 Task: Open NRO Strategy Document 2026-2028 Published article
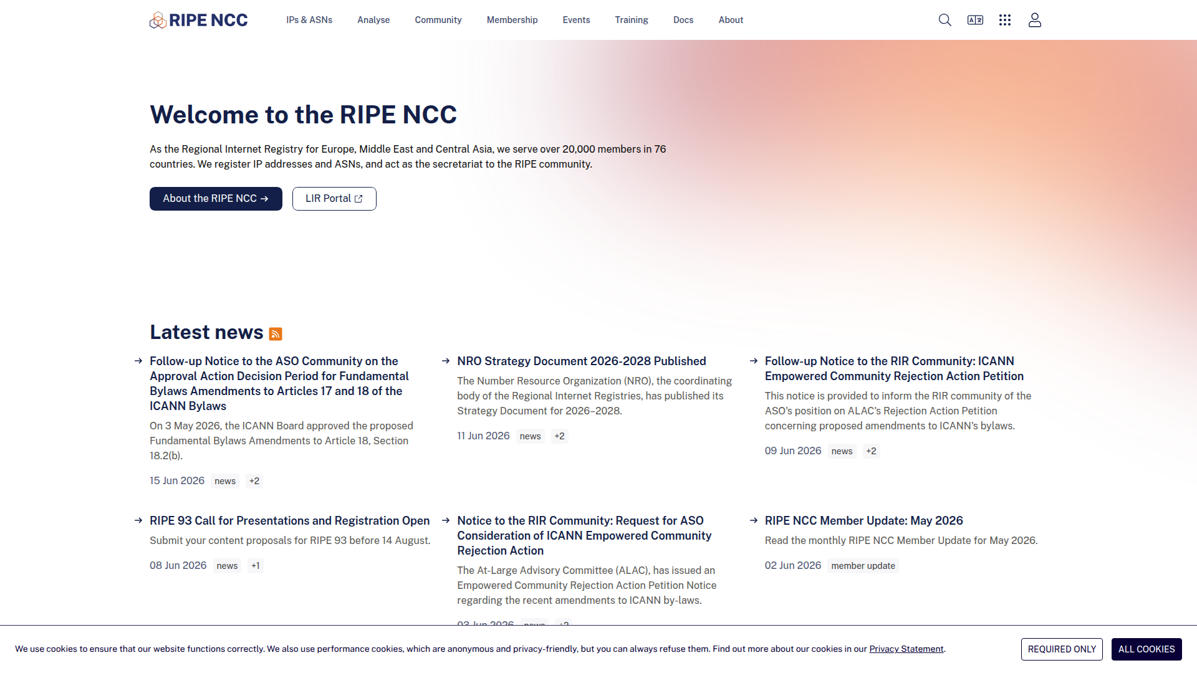pos(581,361)
